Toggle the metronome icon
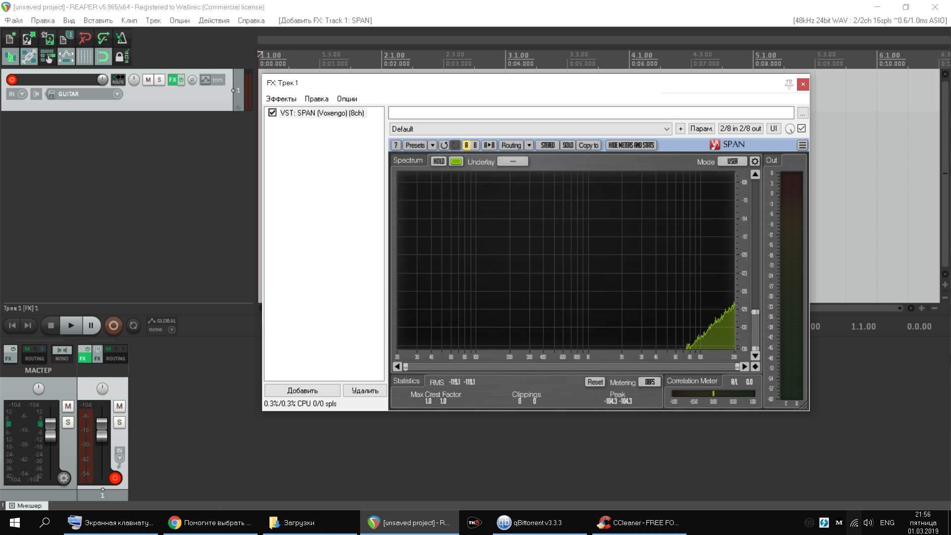Screen dimensions: 951x535 [121, 38]
